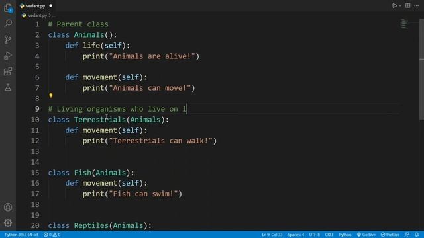The width and height of the screenshot is (424, 238).
Task: Open run options dropdown arrow
Action: pos(400,6)
